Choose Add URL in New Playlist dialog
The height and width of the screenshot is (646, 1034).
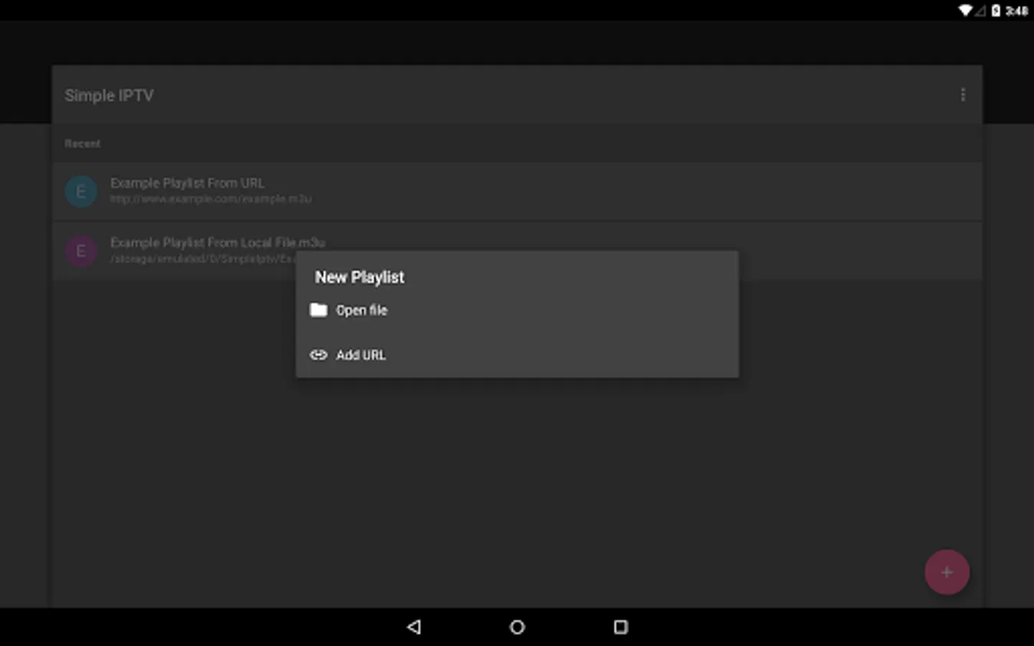pos(517,355)
